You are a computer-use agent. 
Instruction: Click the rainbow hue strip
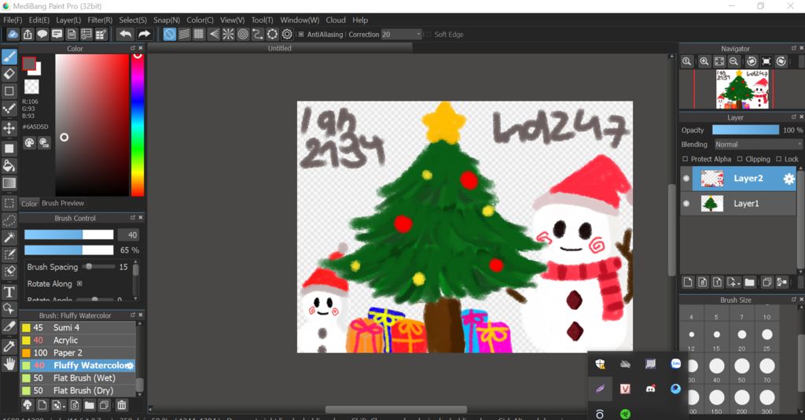pos(137,125)
